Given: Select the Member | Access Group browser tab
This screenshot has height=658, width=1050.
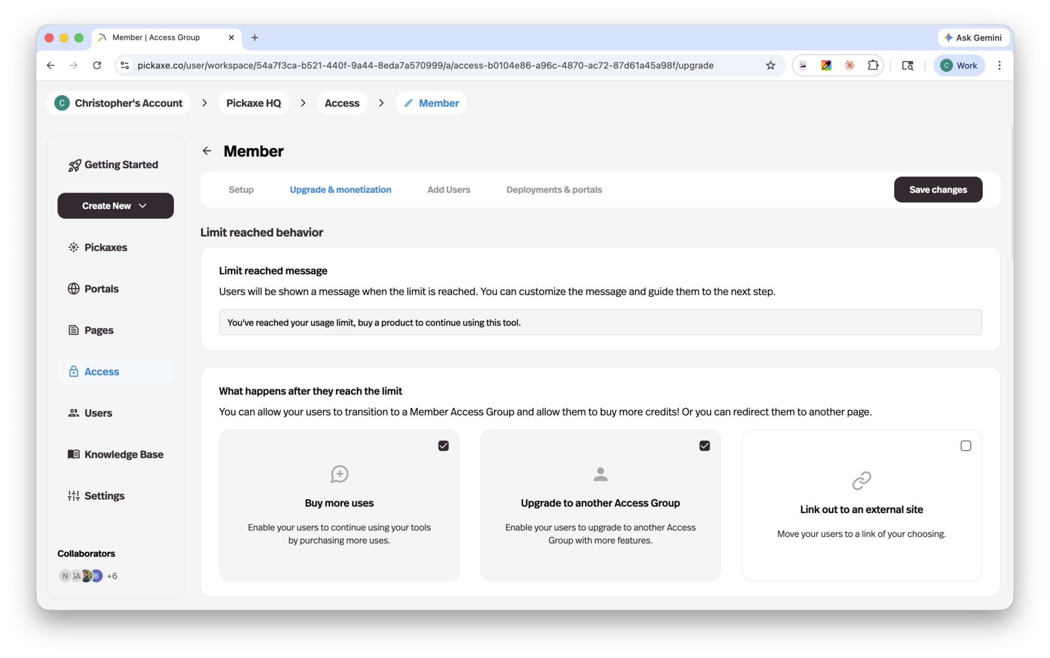Looking at the screenshot, I should [166, 38].
